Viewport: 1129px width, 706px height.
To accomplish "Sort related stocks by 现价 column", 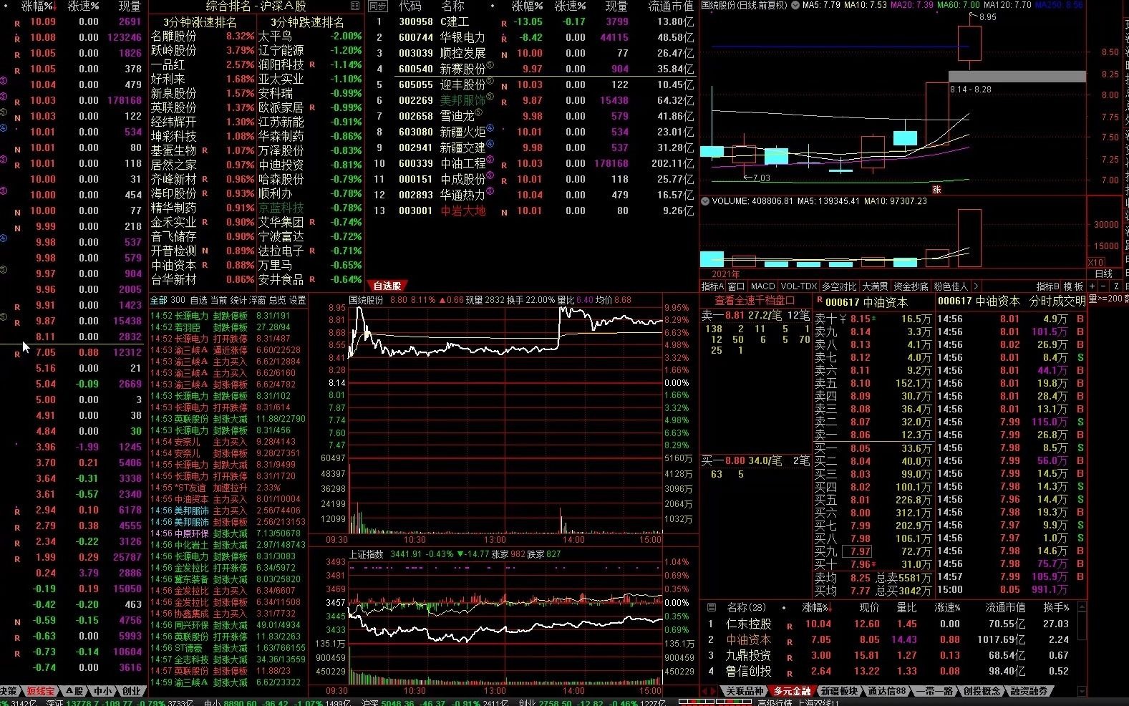I will point(869,607).
